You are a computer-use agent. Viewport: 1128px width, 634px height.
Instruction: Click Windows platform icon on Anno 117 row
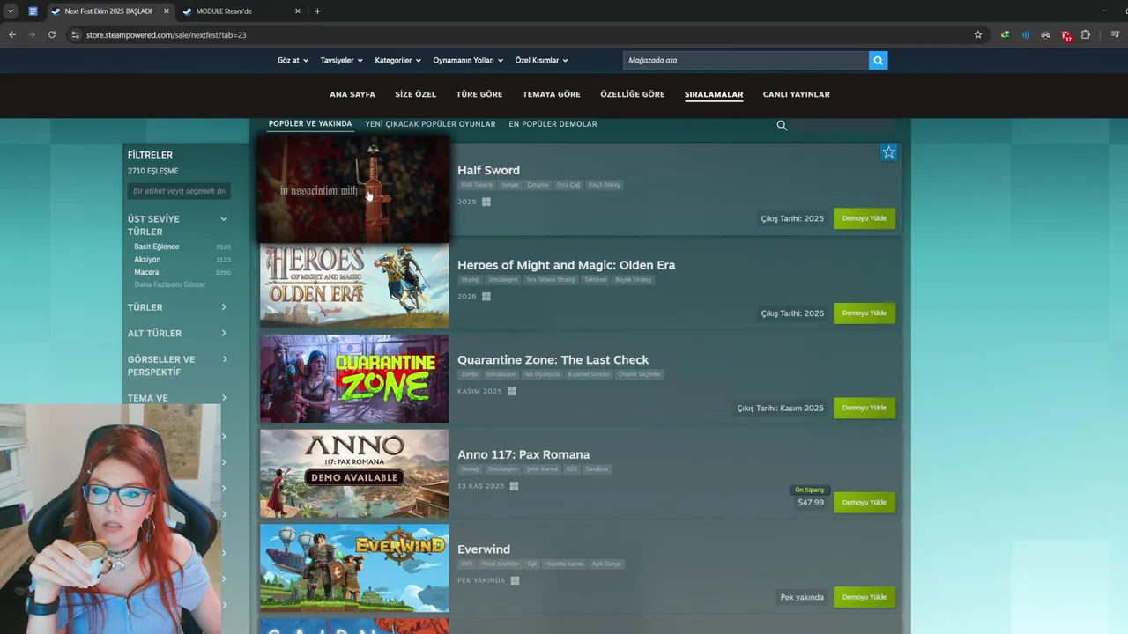coord(514,486)
